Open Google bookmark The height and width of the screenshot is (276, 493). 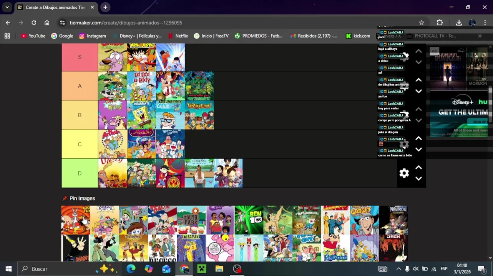(x=62, y=36)
